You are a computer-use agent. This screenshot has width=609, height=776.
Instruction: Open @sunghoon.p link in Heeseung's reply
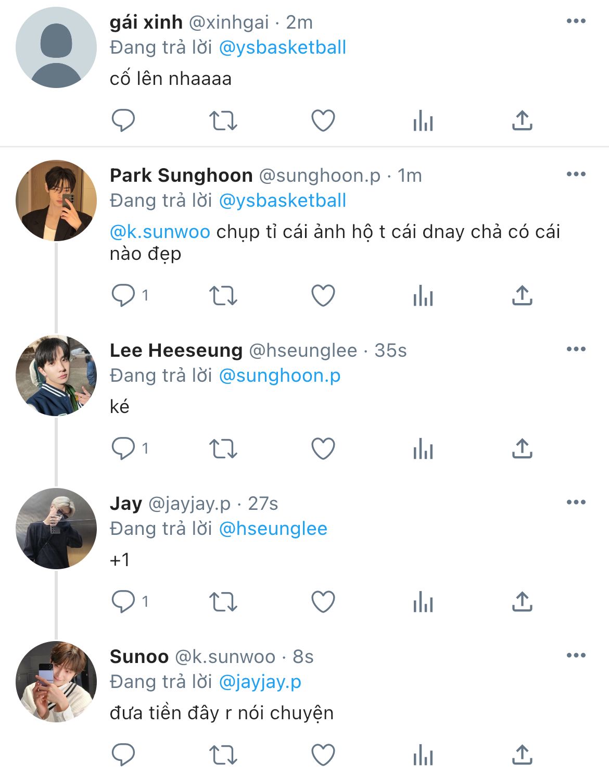pos(280,376)
